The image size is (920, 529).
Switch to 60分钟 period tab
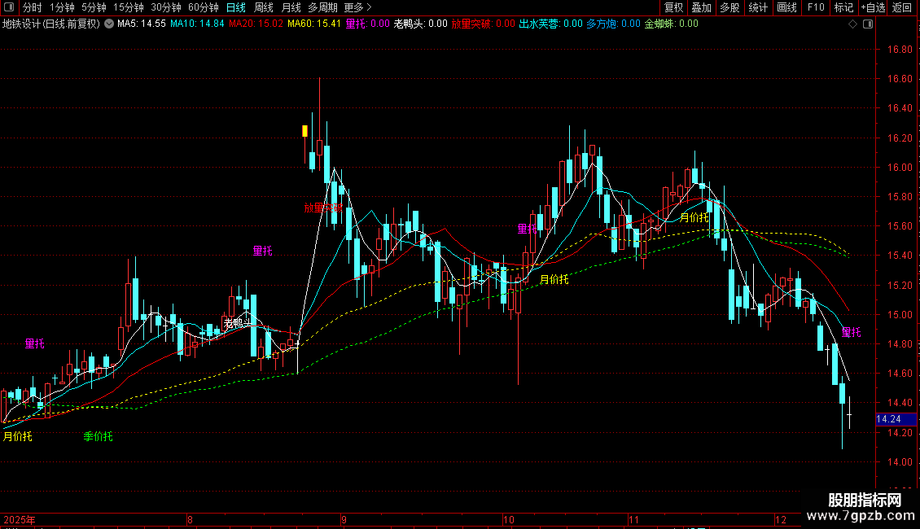point(204,7)
